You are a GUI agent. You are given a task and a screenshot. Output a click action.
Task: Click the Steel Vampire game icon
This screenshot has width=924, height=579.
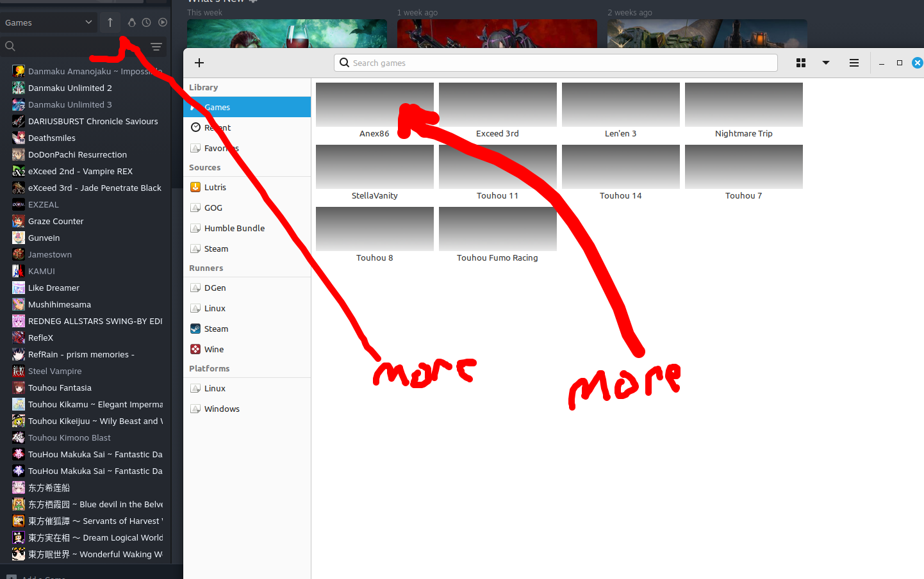point(19,371)
